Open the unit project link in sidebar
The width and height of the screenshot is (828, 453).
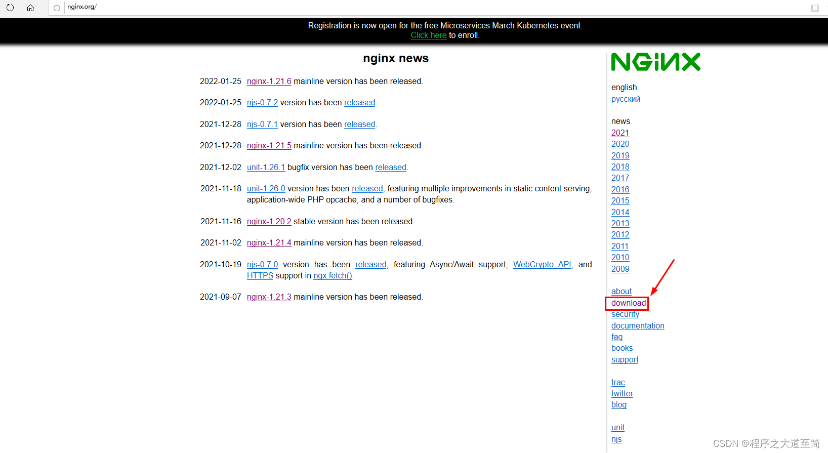[x=618, y=428]
